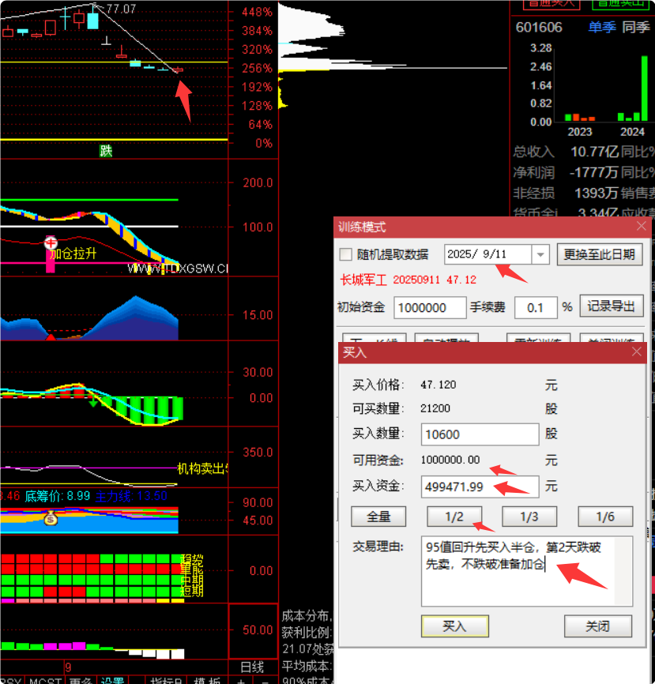Select the latest red candlestick at 256% line
The height and width of the screenshot is (684, 655).
coord(178,70)
